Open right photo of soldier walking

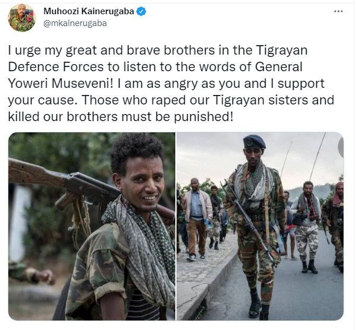260,226
